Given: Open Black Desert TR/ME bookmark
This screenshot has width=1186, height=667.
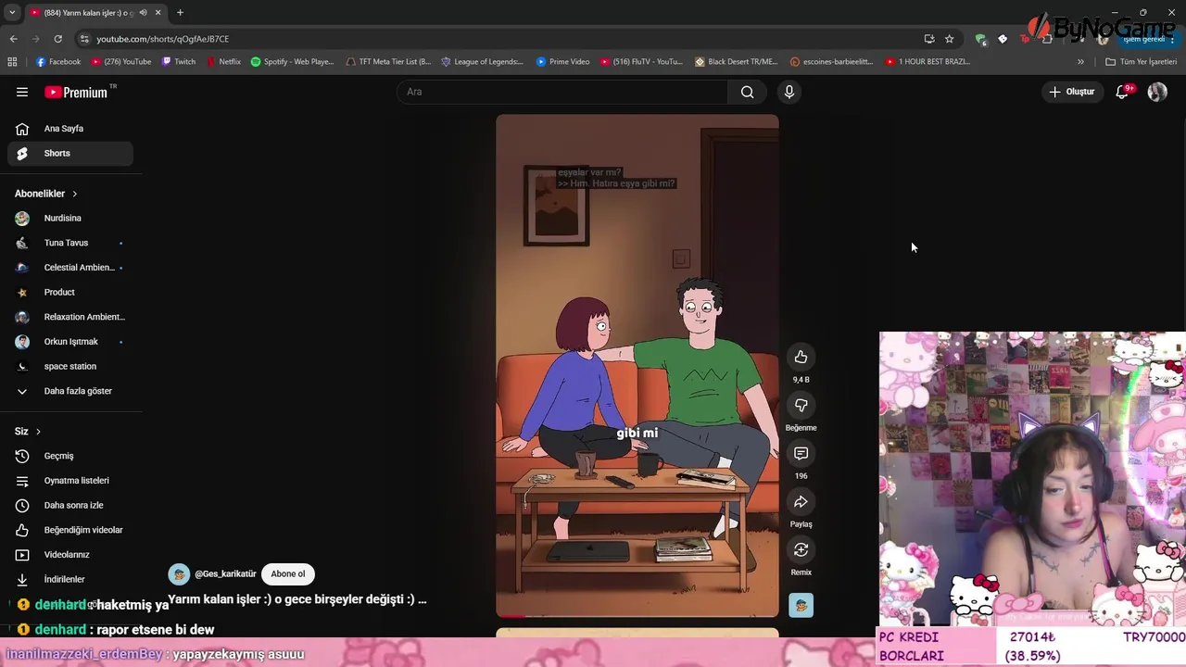Looking at the screenshot, I should pyautogui.click(x=737, y=62).
